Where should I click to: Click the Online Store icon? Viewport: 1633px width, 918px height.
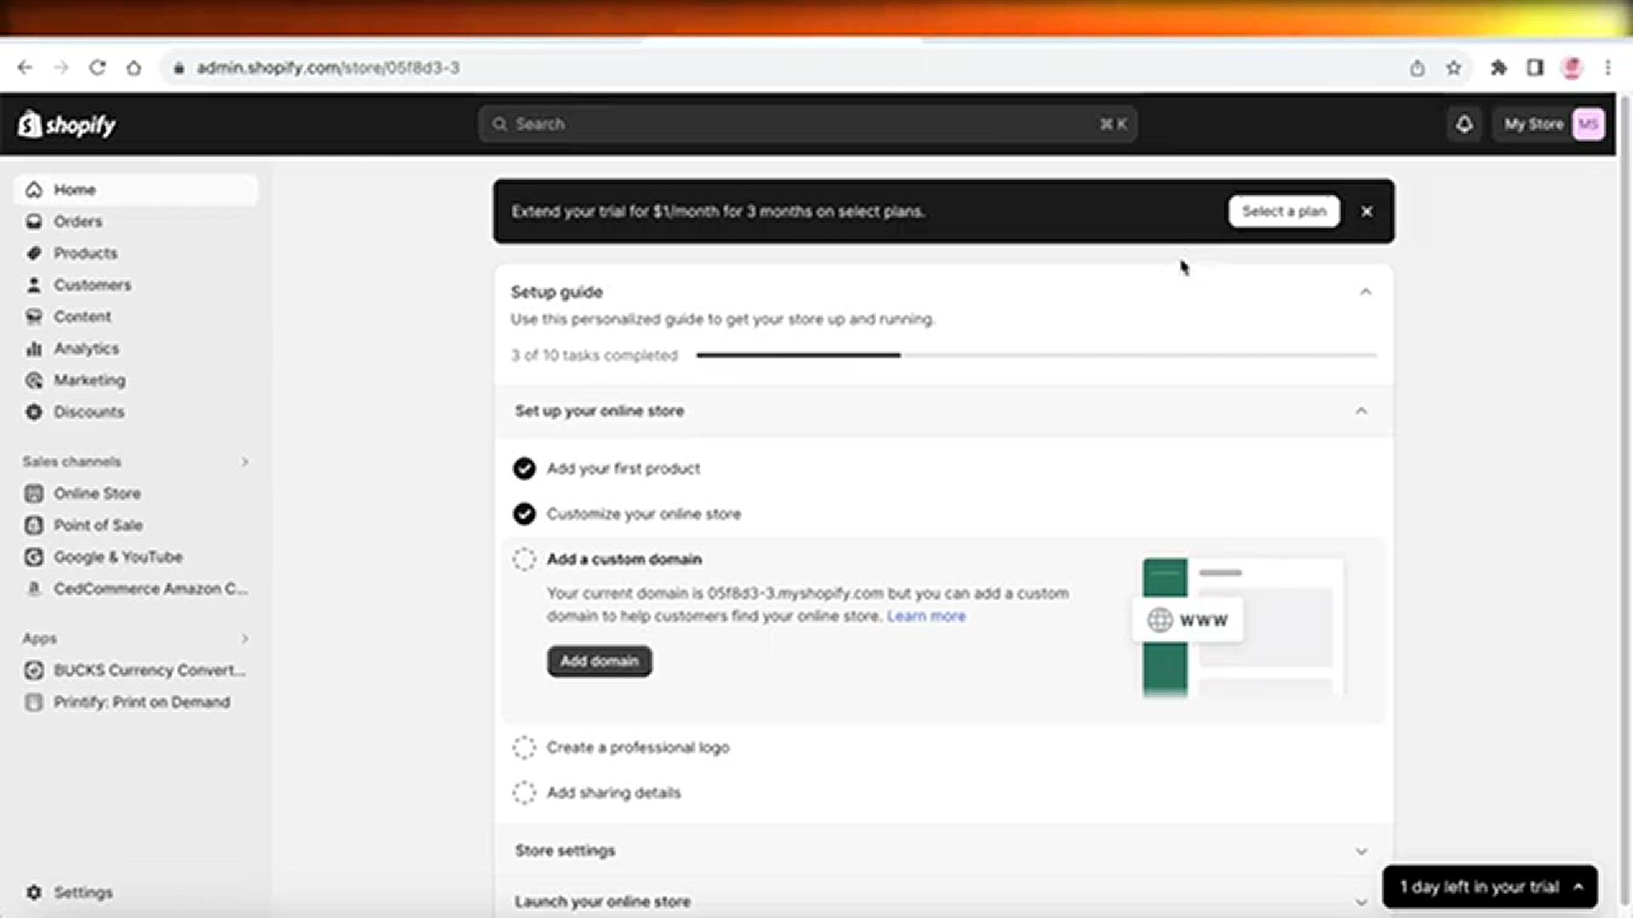(34, 493)
